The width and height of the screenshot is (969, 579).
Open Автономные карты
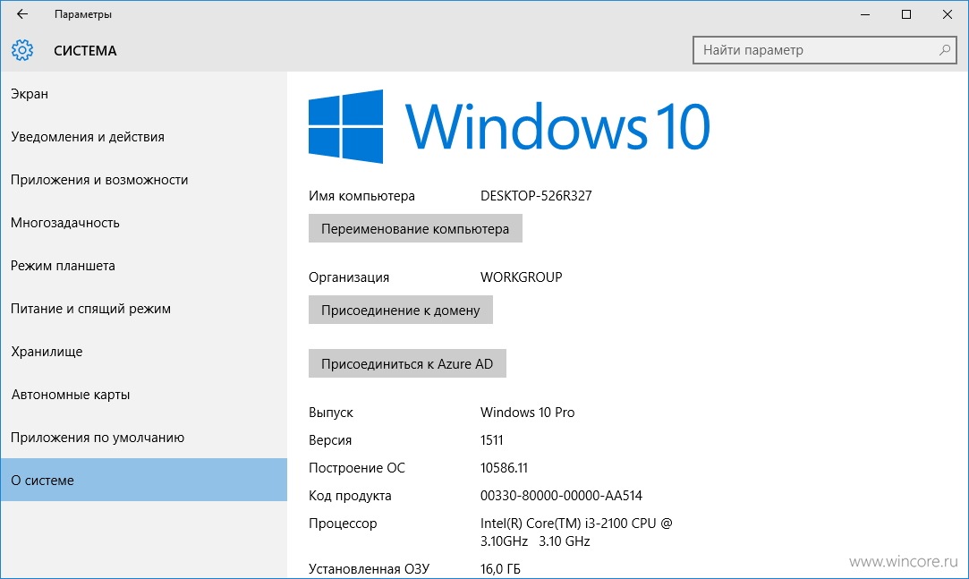[143, 395]
